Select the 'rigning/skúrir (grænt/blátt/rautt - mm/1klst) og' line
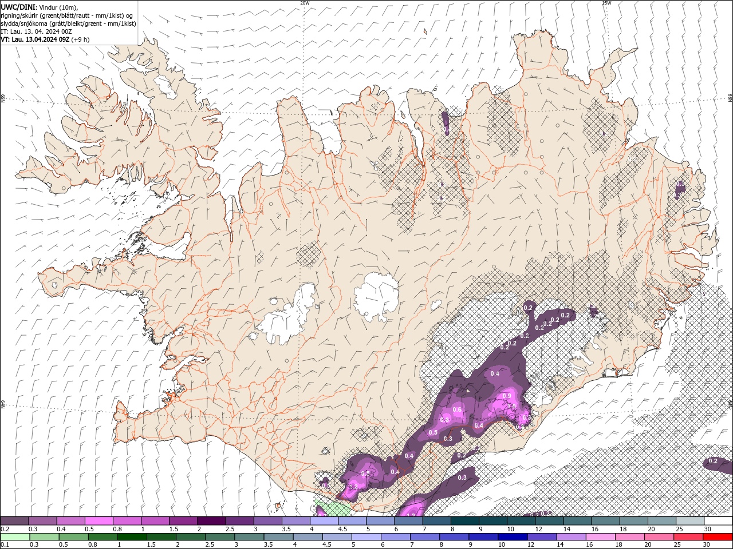The image size is (733, 549). (67, 15)
